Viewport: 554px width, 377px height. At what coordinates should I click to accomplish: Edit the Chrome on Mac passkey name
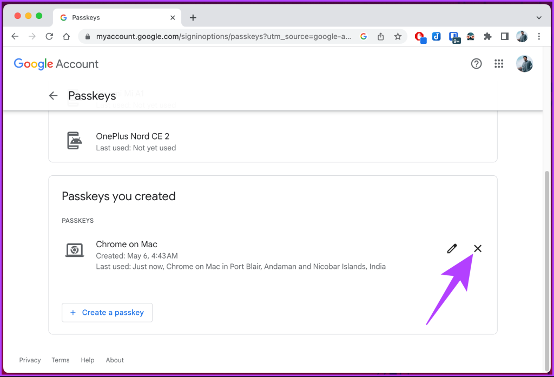[x=452, y=249]
